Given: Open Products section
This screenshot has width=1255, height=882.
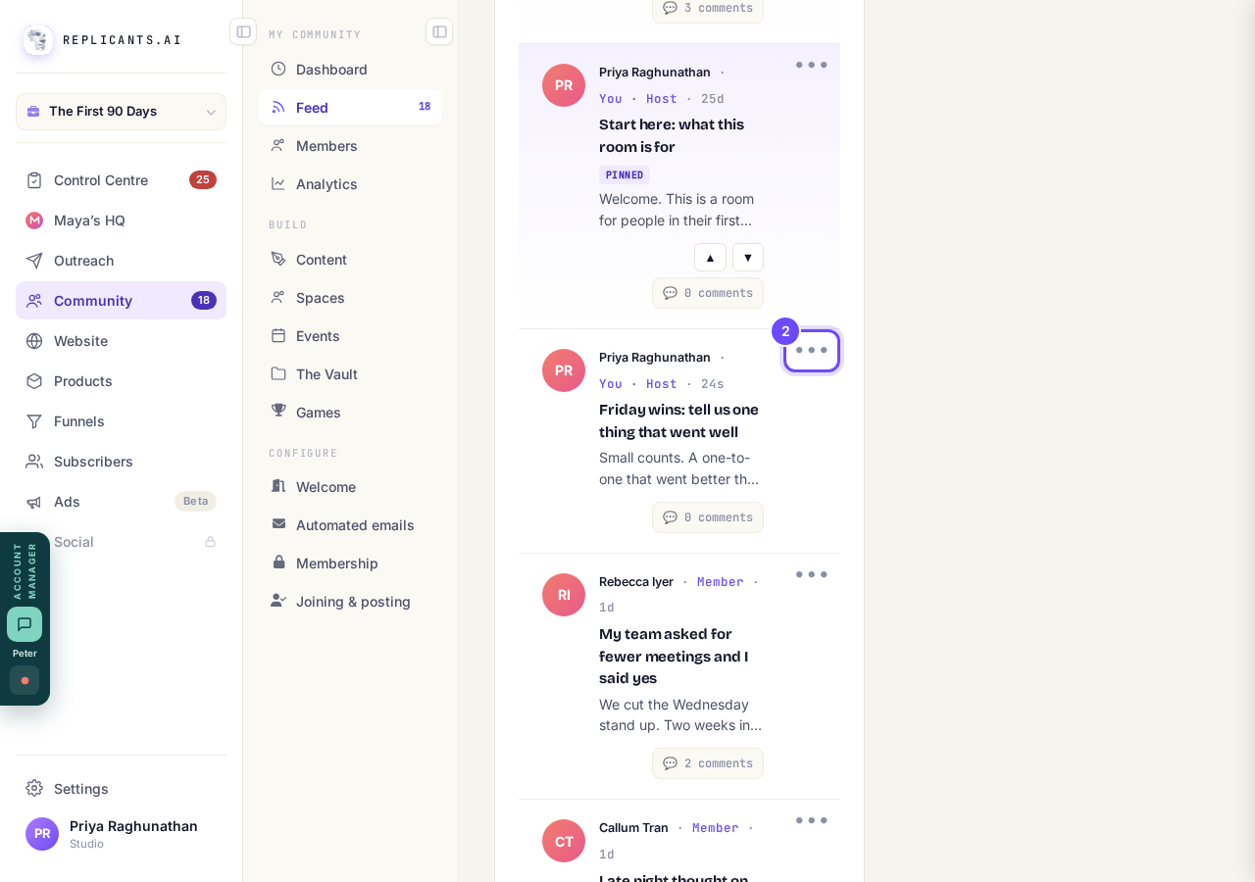Looking at the screenshot, I should point(121,381).
